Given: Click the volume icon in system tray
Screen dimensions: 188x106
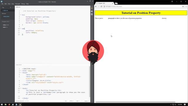Looking at the screenshot, I should (x=176, y=105).
